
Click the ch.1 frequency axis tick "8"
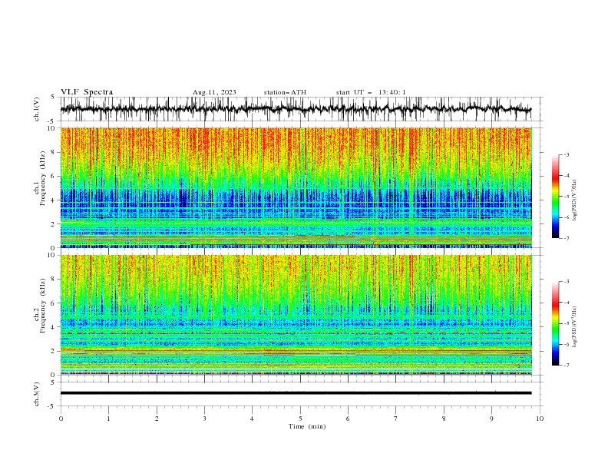coord(53,152)
